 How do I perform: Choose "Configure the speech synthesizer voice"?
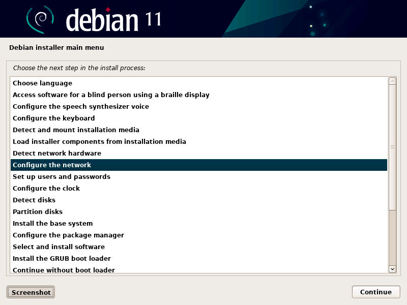[x=199, y=107]
